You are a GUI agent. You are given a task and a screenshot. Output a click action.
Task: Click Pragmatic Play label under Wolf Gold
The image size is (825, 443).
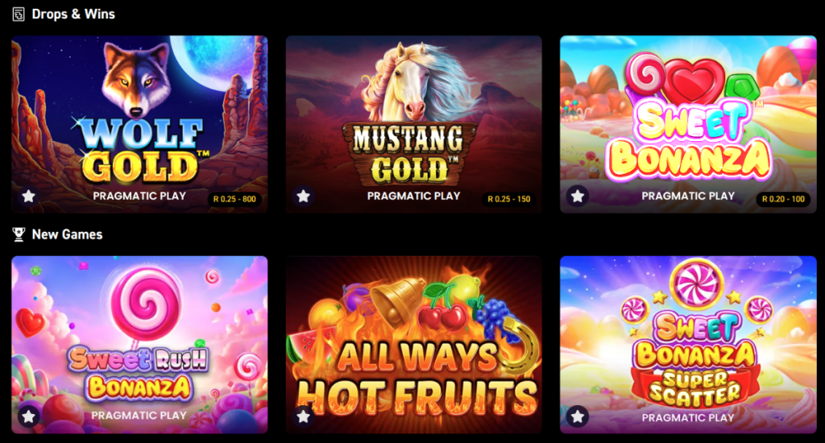coord(139,196)
